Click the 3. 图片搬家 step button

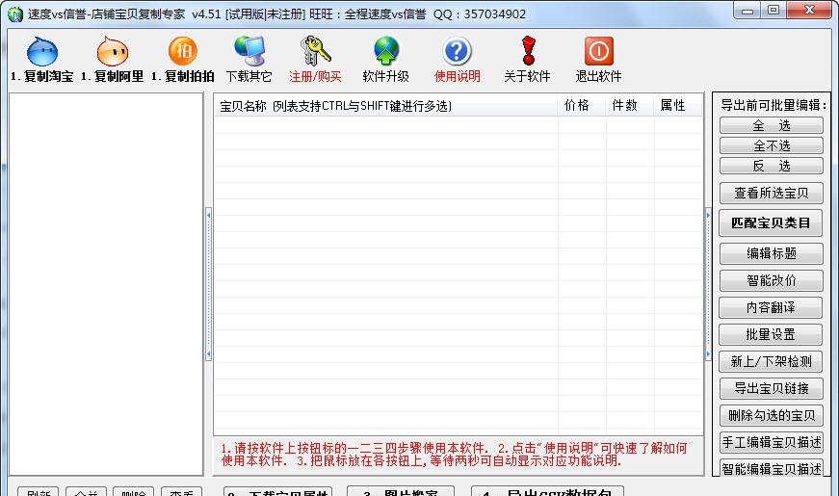401,491
